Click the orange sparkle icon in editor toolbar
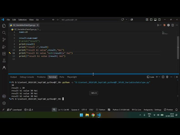Screen dimensions: 180x135 [164, 25]
